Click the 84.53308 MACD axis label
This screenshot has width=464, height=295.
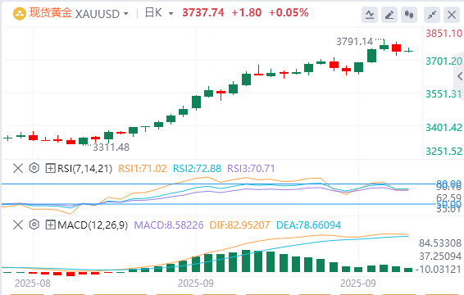[x=440, y=243]
